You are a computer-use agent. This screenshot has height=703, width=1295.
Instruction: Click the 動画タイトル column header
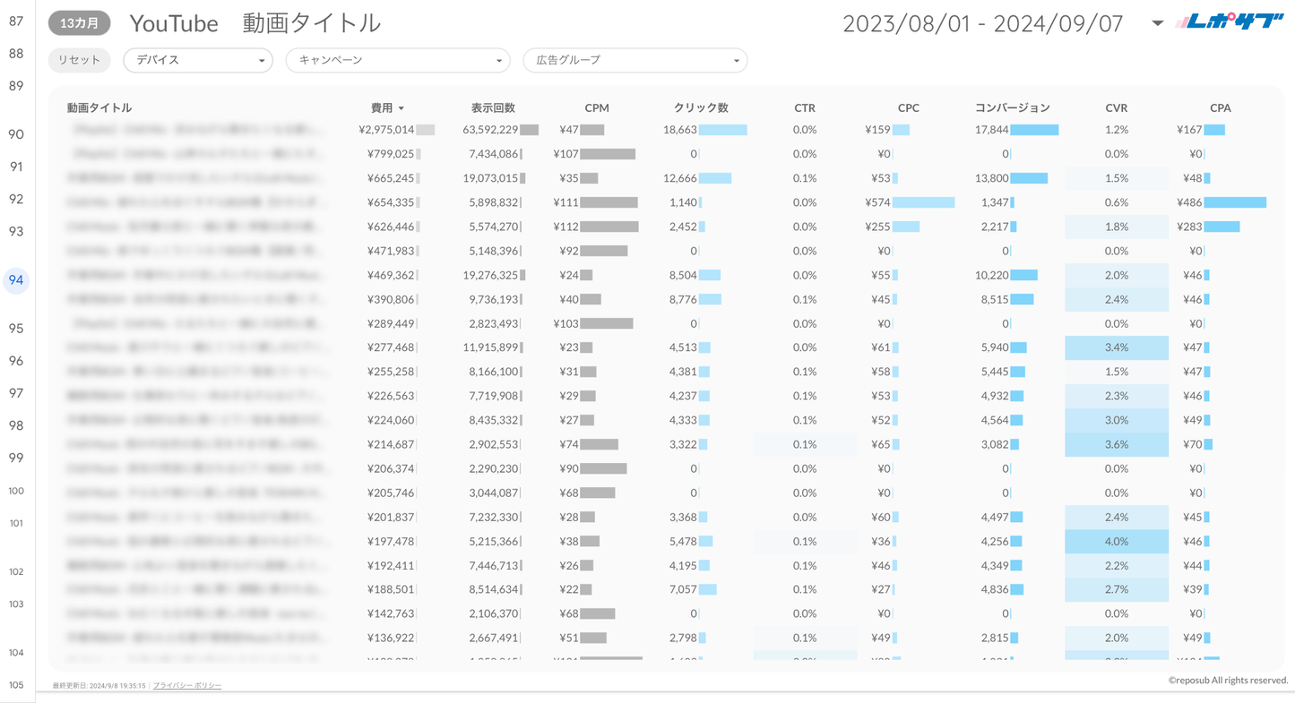99,107
